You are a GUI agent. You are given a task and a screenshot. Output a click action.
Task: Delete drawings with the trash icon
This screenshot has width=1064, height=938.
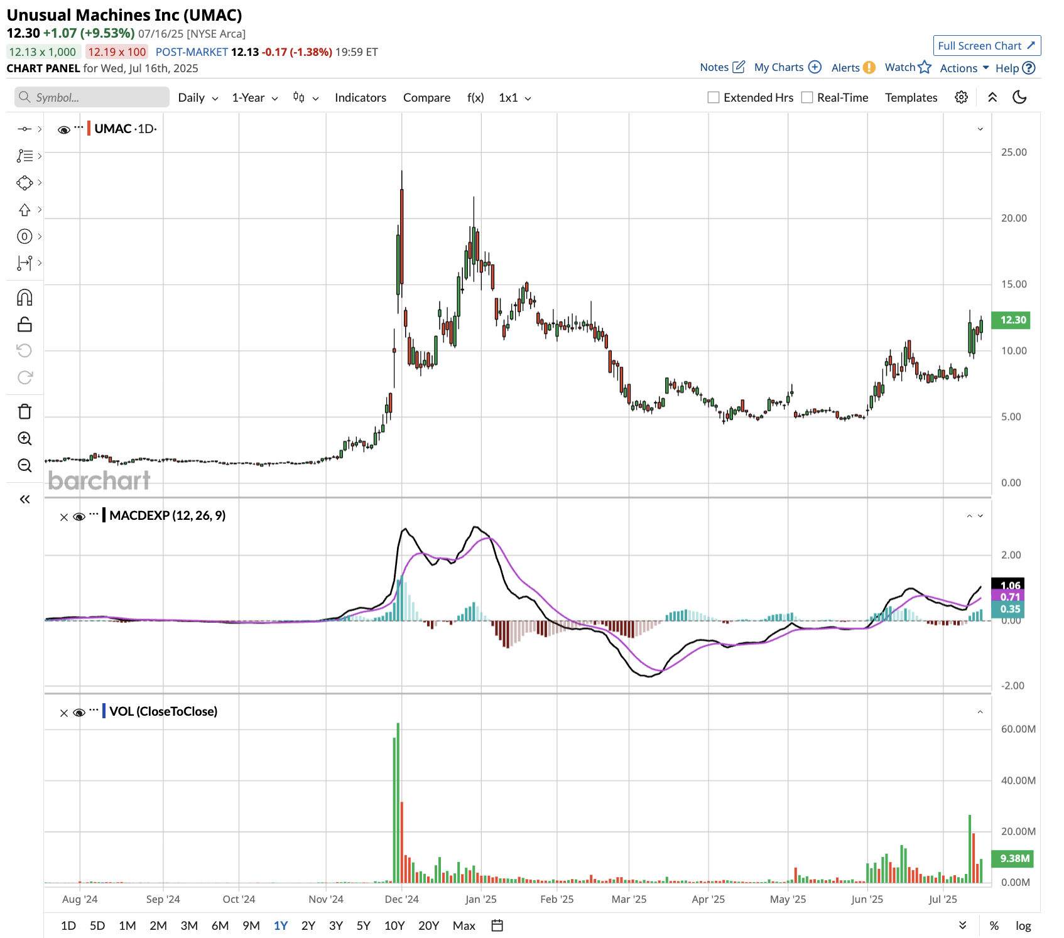click(x=24, y=411)
